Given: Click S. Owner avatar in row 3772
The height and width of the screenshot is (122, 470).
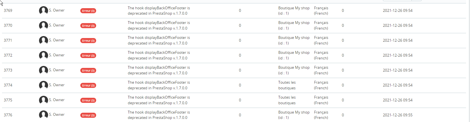Looking at the screenshot, I should 43,55.
